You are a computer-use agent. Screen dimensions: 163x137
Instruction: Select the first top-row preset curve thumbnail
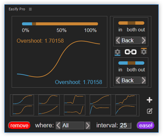click(x=23, y=100)
